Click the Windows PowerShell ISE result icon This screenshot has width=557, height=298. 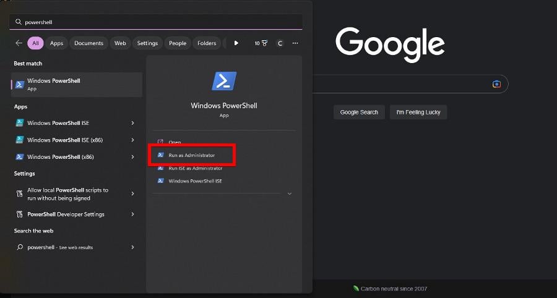20,123
